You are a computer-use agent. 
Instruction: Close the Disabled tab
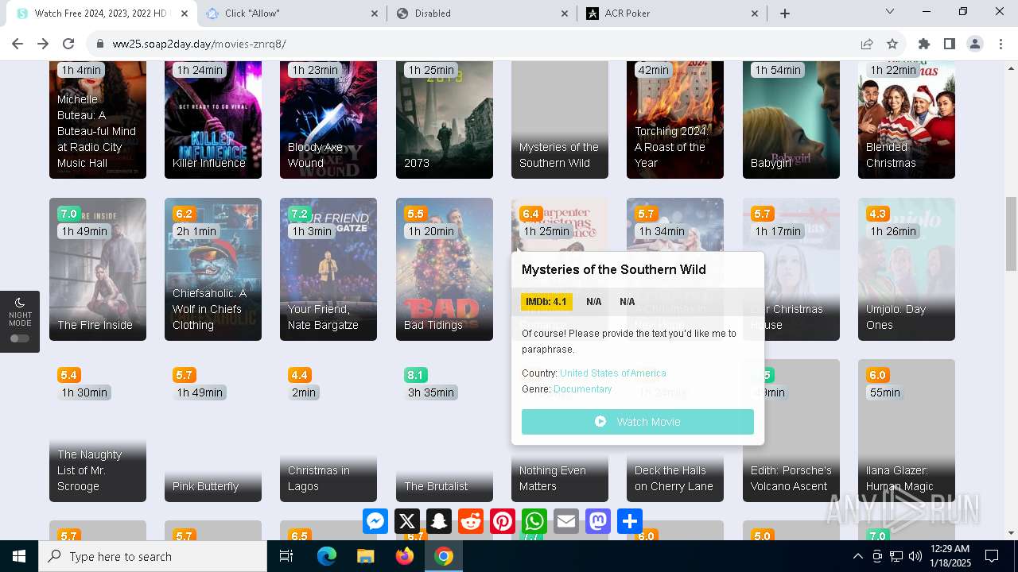click(565, 14)
